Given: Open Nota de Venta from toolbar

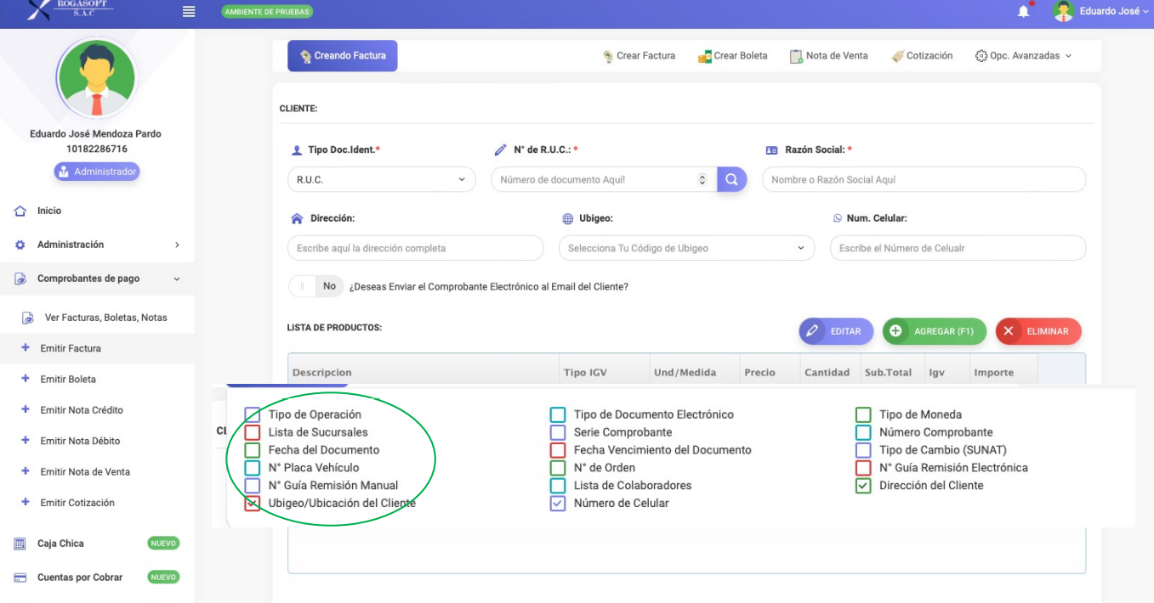Looking at the screenshot, I should 829,56.
